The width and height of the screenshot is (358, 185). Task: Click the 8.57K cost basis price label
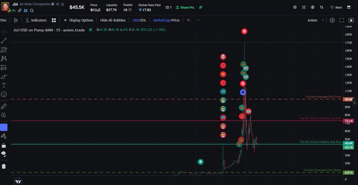coord(348,172)
